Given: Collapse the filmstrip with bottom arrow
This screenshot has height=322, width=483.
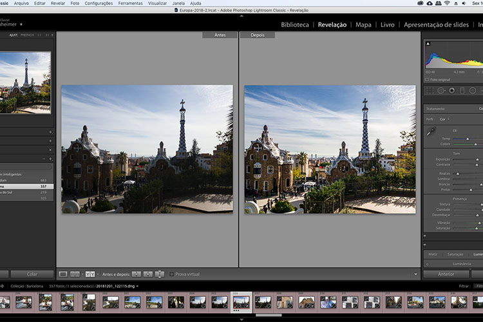Looking at the screenshot, I should tap(241, 320).
